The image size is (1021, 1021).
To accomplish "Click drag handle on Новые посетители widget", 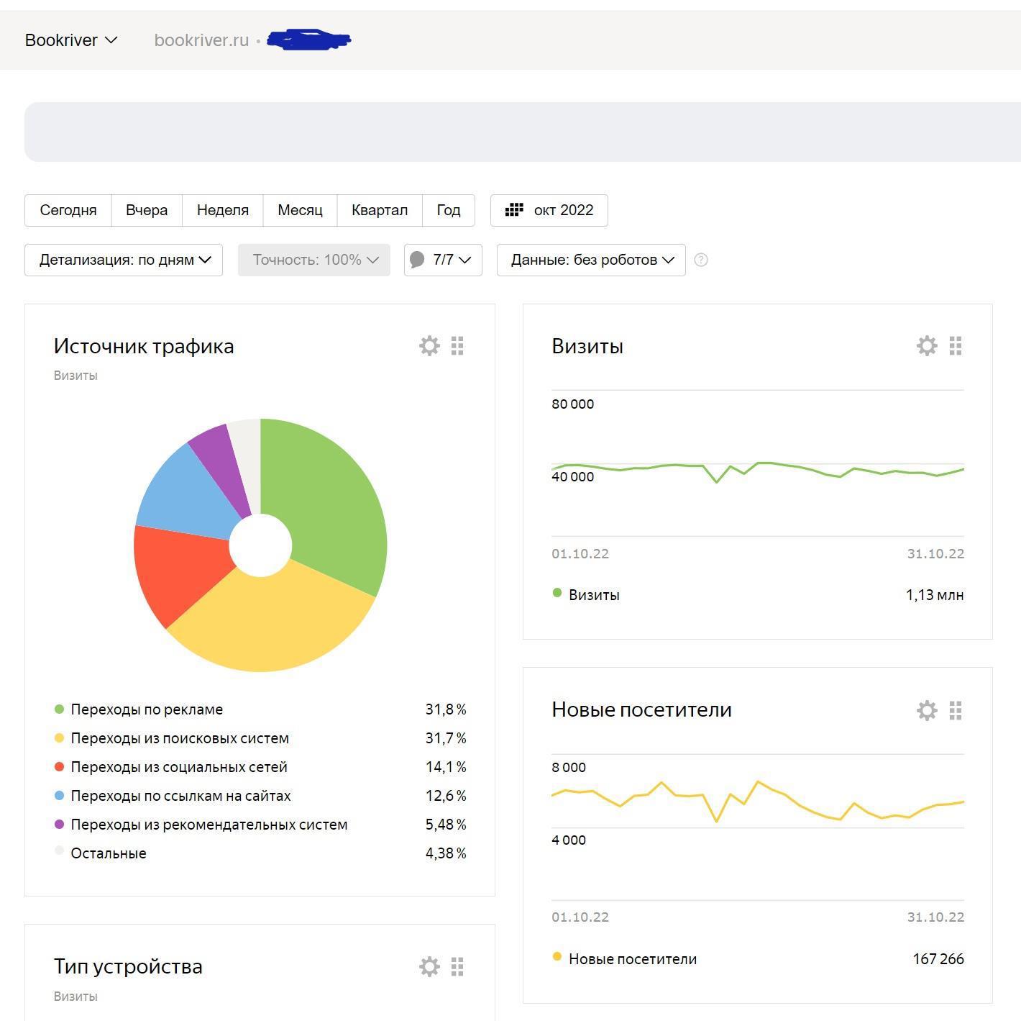I will point(956,711).
